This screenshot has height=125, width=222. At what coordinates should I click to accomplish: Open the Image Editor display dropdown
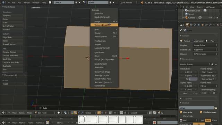205,45
